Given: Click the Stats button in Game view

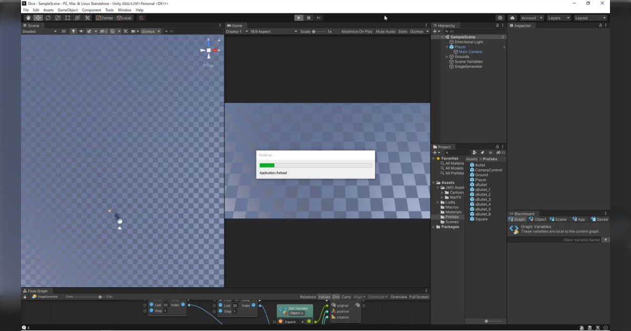Looking at the screenshot, I should 403,32.
